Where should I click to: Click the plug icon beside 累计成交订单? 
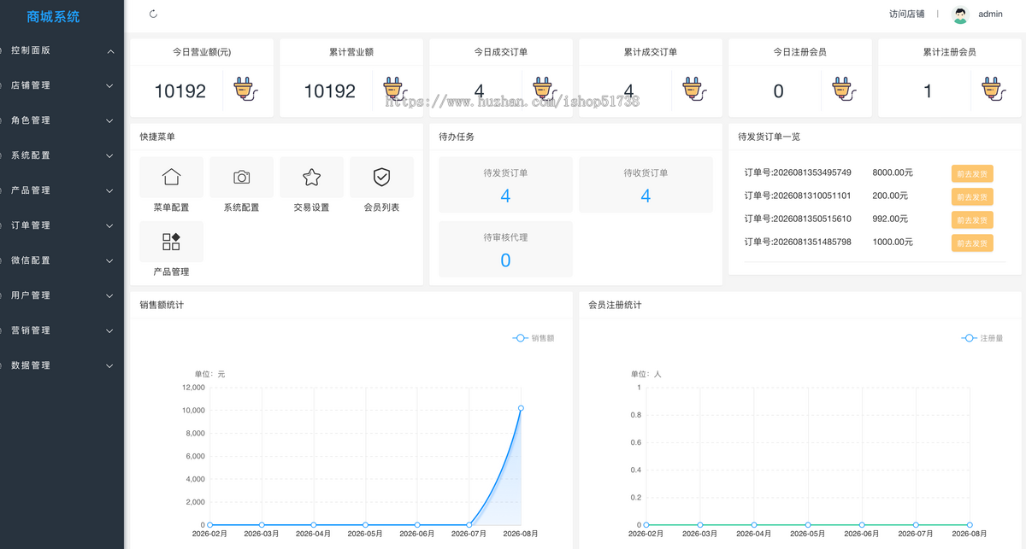click(693, 89)
